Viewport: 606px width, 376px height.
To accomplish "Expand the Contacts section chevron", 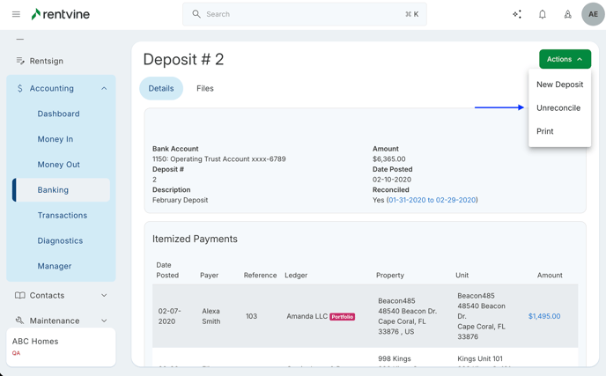I will [104, 295].
